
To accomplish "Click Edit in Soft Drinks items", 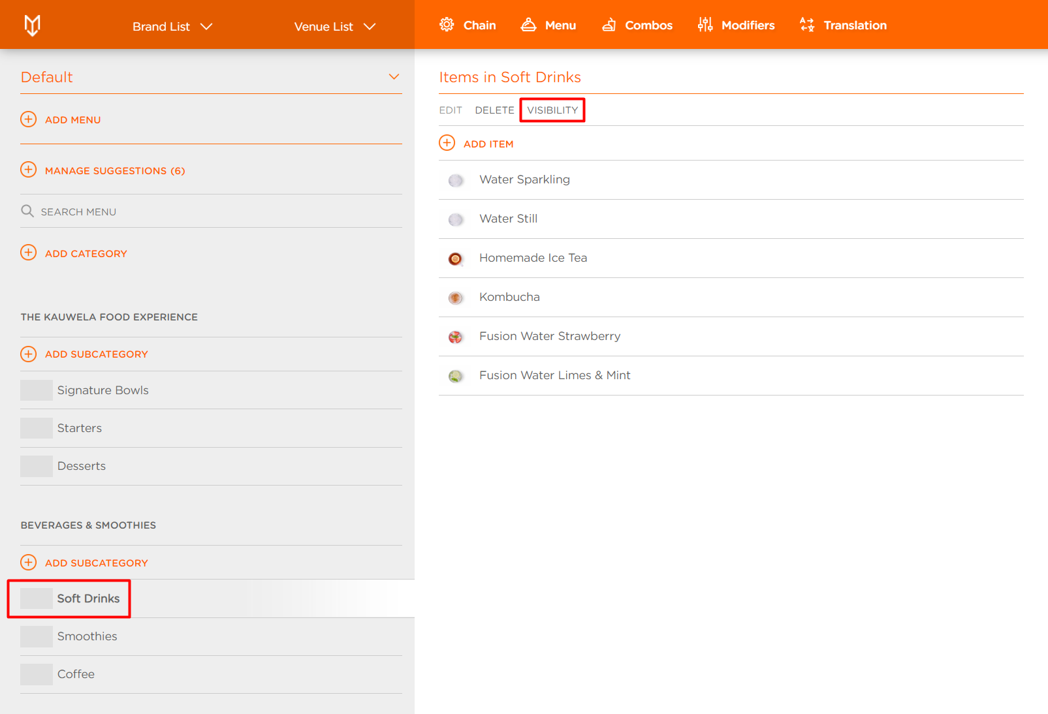I will pyautogui.click(x=451, y=110).
